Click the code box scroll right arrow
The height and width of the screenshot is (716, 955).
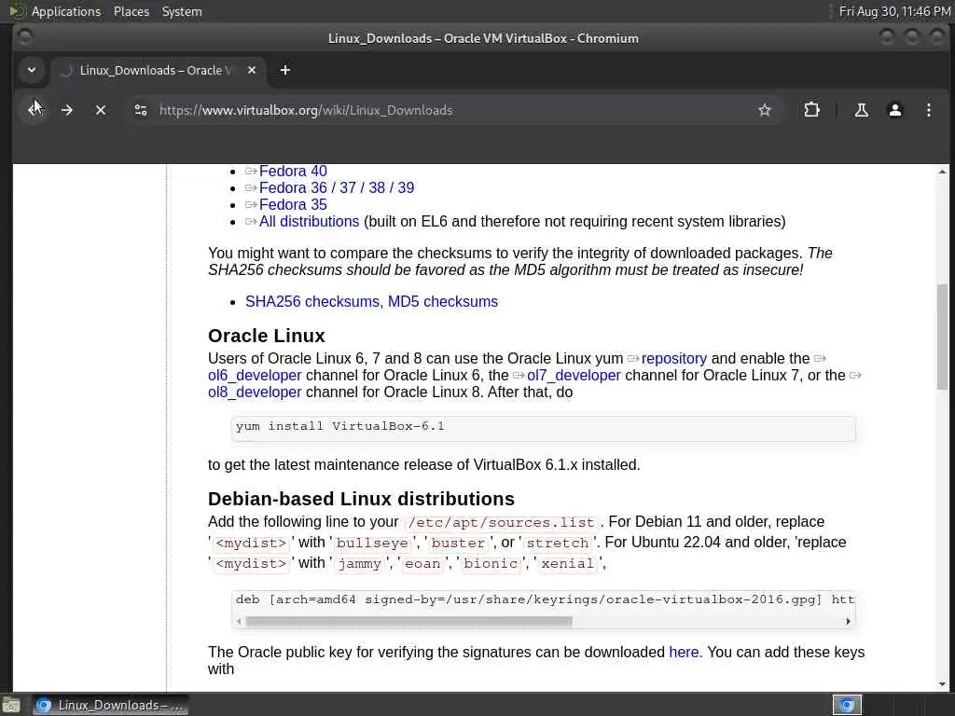848,622
